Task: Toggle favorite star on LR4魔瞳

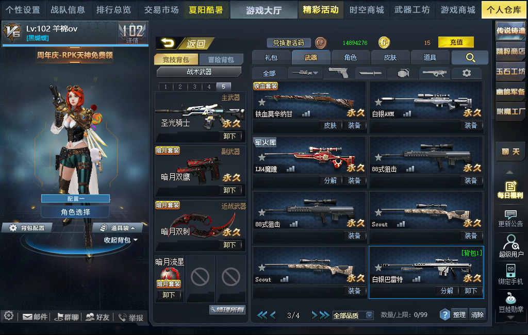Action: click(262, 157)
